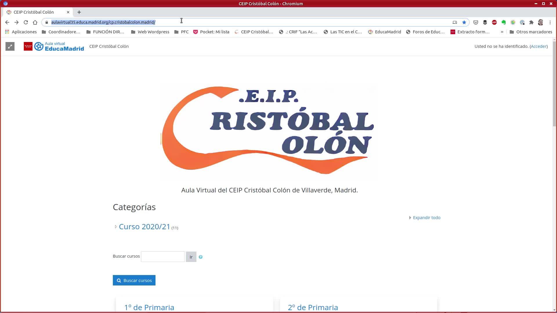The image size is (557, 313).
Task: Click Expandir todo to expand all categories
Action: click(426, 218)
